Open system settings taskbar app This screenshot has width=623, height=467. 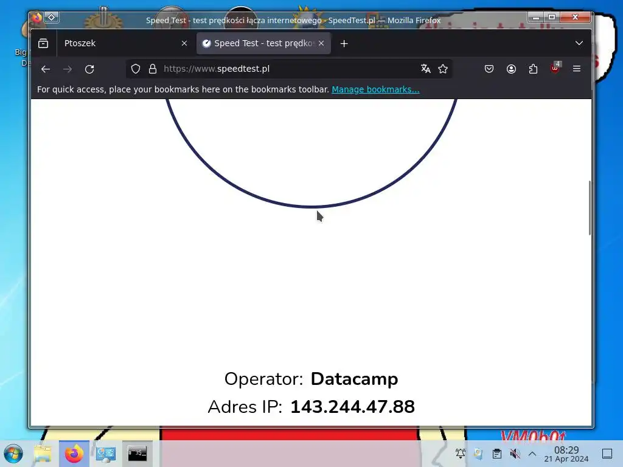click(x=106, y=454)
